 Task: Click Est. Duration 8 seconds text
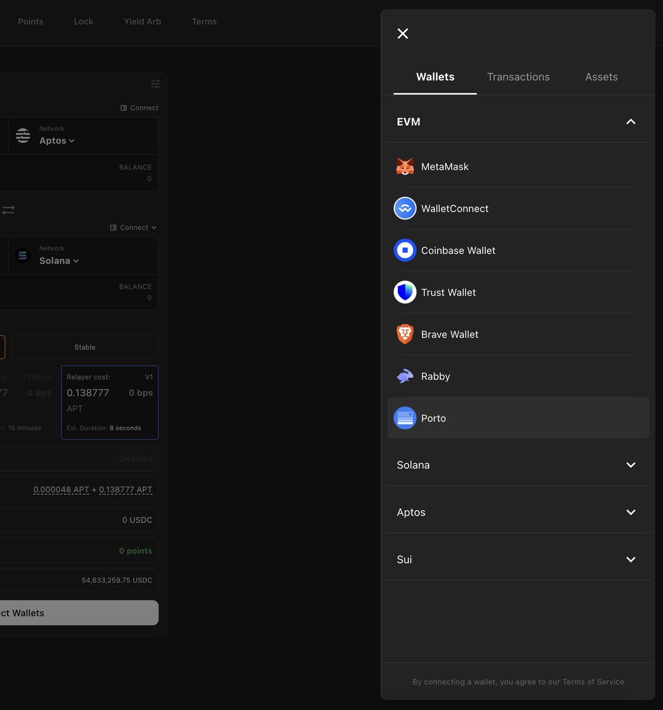(x=104, y=428)
